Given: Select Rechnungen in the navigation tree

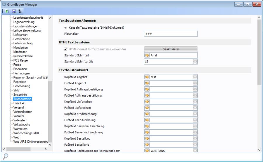Looking at the screenshot, I should (22, 73).
